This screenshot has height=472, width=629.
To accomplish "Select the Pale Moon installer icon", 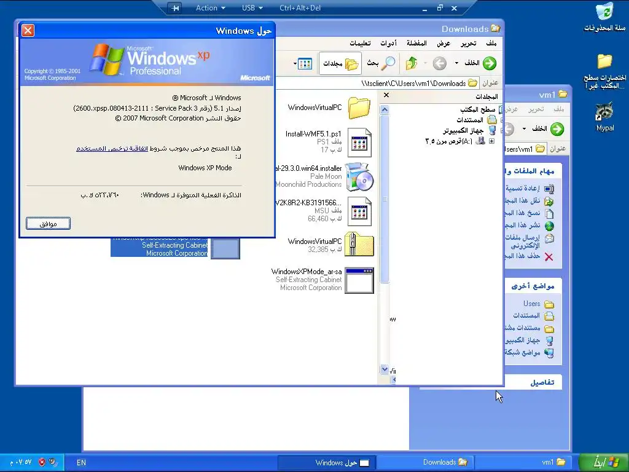I will tap(359, 176).
